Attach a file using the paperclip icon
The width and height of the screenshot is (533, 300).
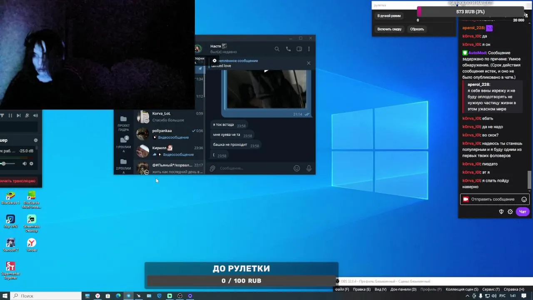click(x=212, y=168)
